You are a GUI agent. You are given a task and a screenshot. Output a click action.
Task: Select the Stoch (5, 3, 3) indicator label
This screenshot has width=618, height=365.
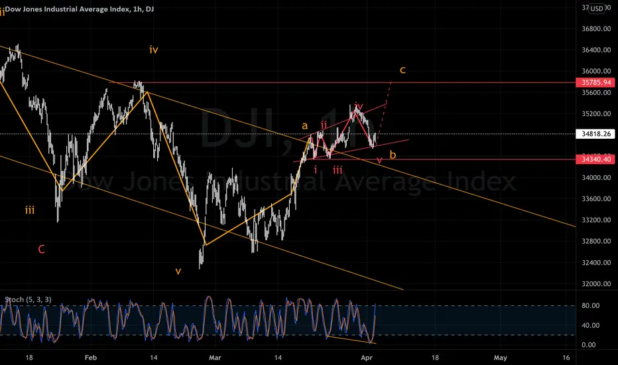(28, 299)
